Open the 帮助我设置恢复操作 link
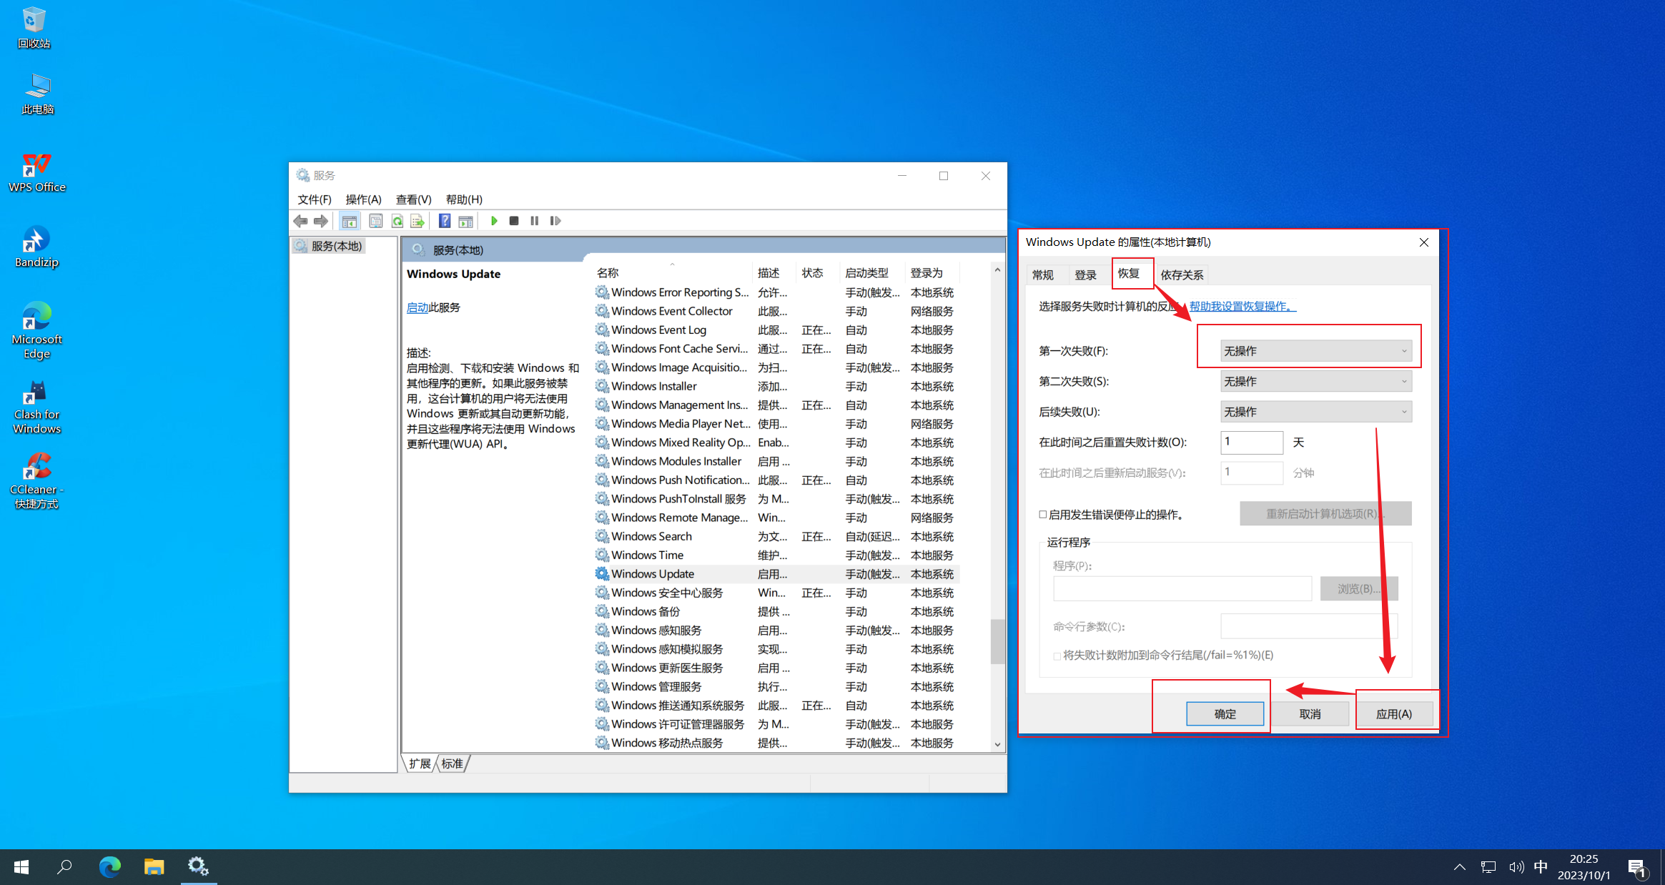Image resolution: width=1665 pixels, height=885 pixels. pyautogui.click(x=1242, y=306)
